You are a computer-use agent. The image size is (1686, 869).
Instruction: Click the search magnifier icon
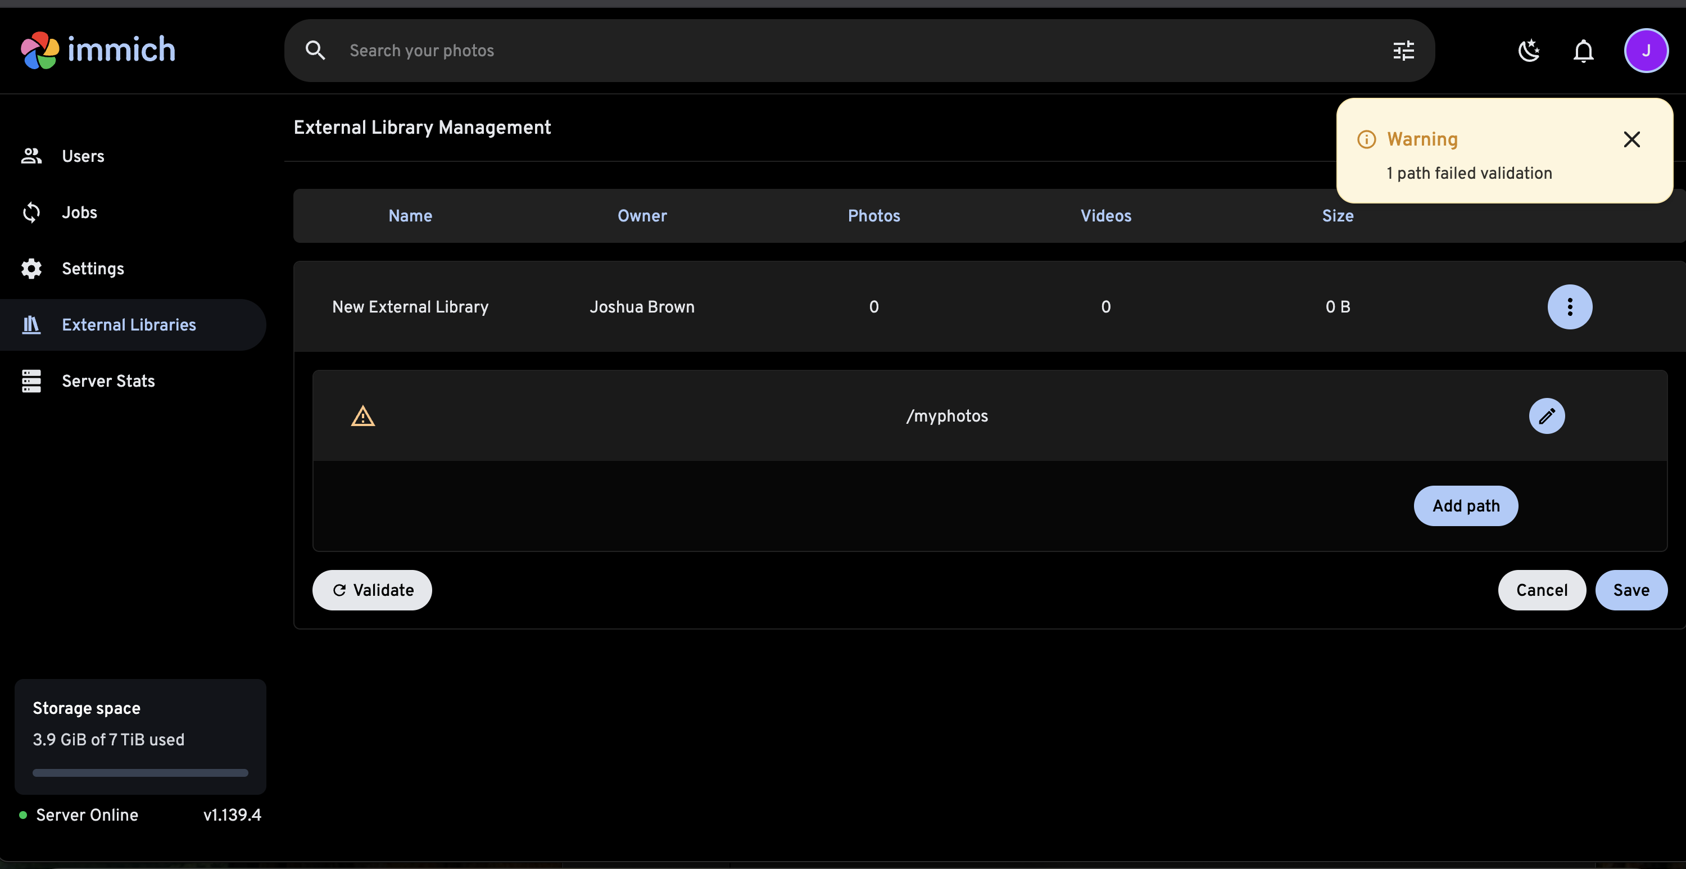(315, 51)
